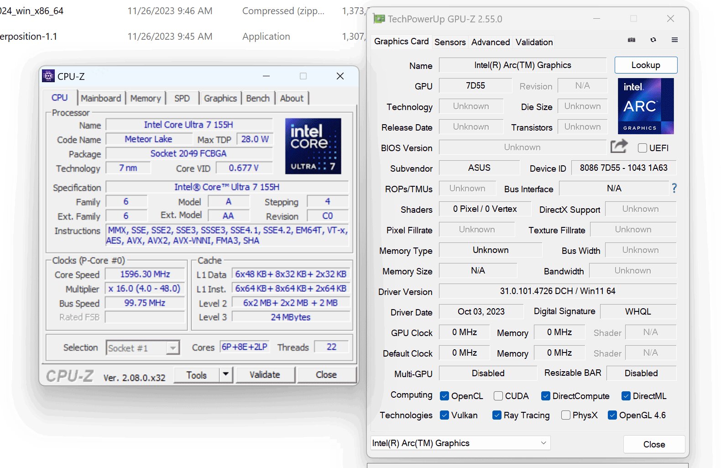Click the GPU-Z refresh icon
The height and width of the screenshot is (468, 721).
point(653,40)
